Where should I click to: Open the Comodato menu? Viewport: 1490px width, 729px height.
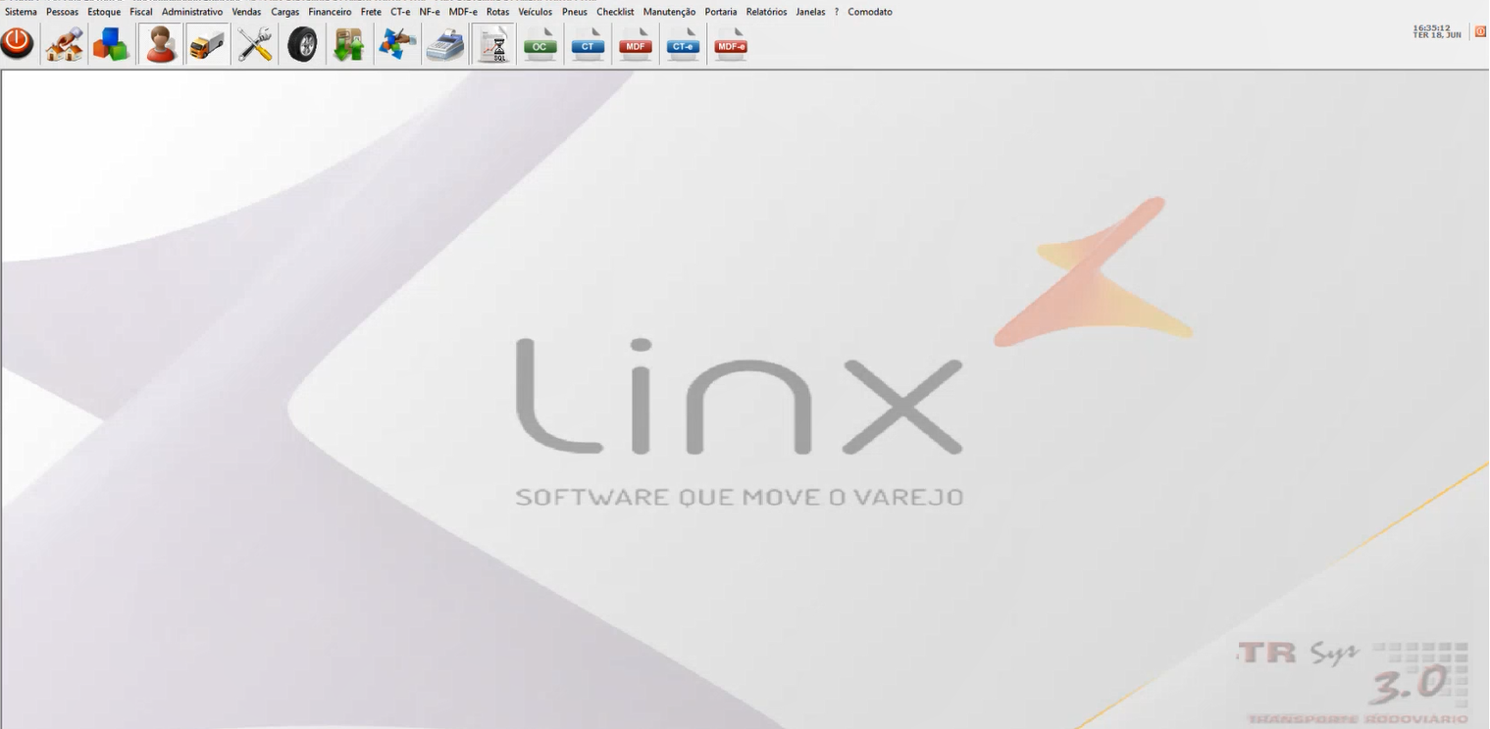coord(870,12)
